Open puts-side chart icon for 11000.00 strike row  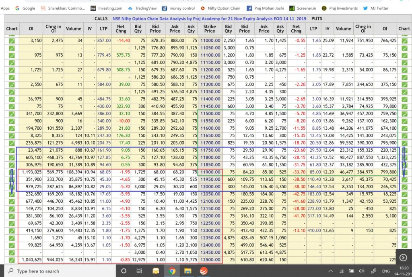pyautogui.click(x=404, y=41)
